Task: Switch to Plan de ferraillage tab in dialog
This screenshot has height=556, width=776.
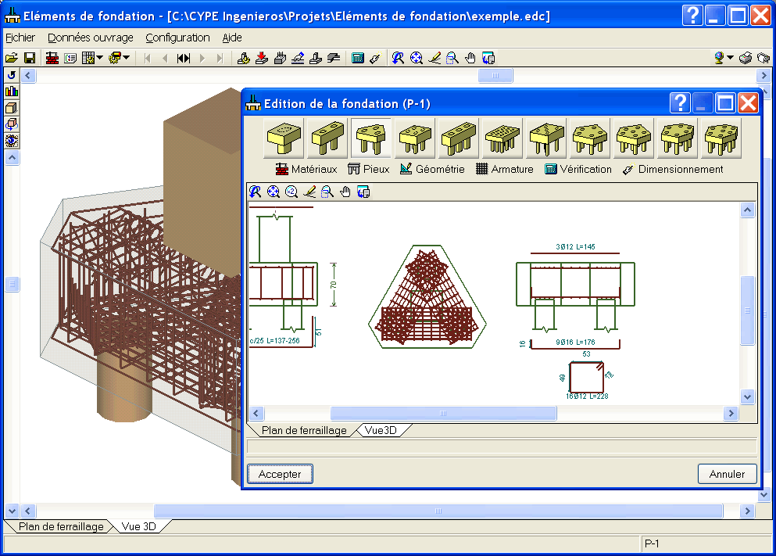Action: tap(304, 430)
